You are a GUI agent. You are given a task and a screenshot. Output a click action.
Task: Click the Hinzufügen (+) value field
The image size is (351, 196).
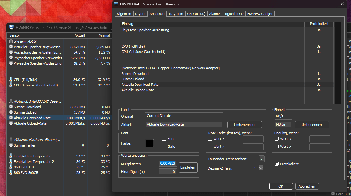168,172
